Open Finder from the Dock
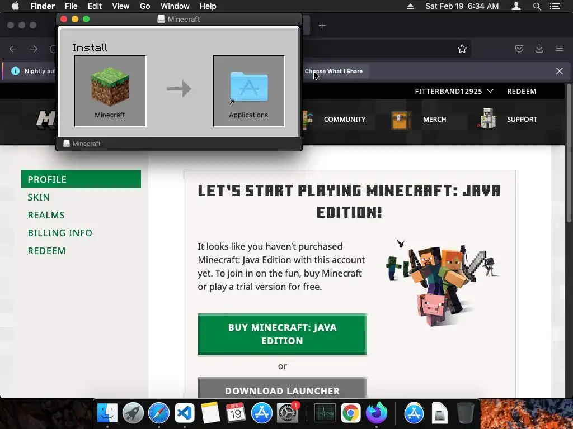This screenshot has height=429, width=573. (x=107, y=413)
